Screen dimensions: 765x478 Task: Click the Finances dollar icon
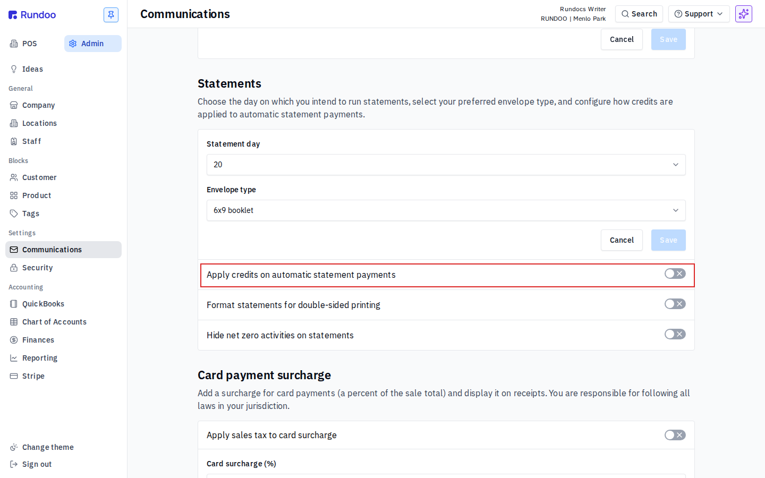(14, 340)
